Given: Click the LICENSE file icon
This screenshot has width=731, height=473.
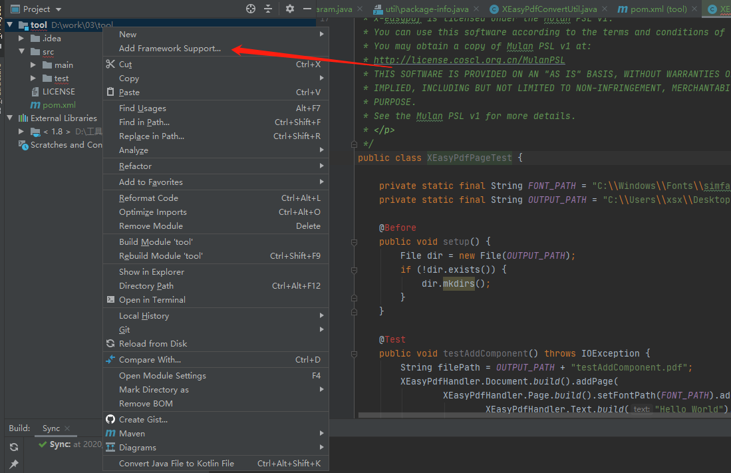Looking at the screenshot, I should (x=35, y=91).
